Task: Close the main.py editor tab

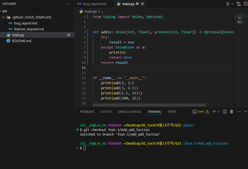Action: (x=142, y=4)
